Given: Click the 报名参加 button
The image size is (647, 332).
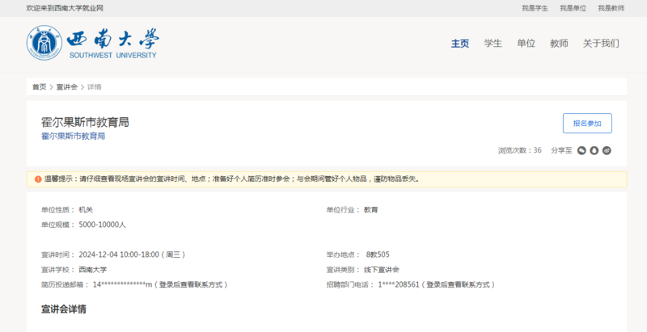Looking at the screenshot, I should 587,123.
